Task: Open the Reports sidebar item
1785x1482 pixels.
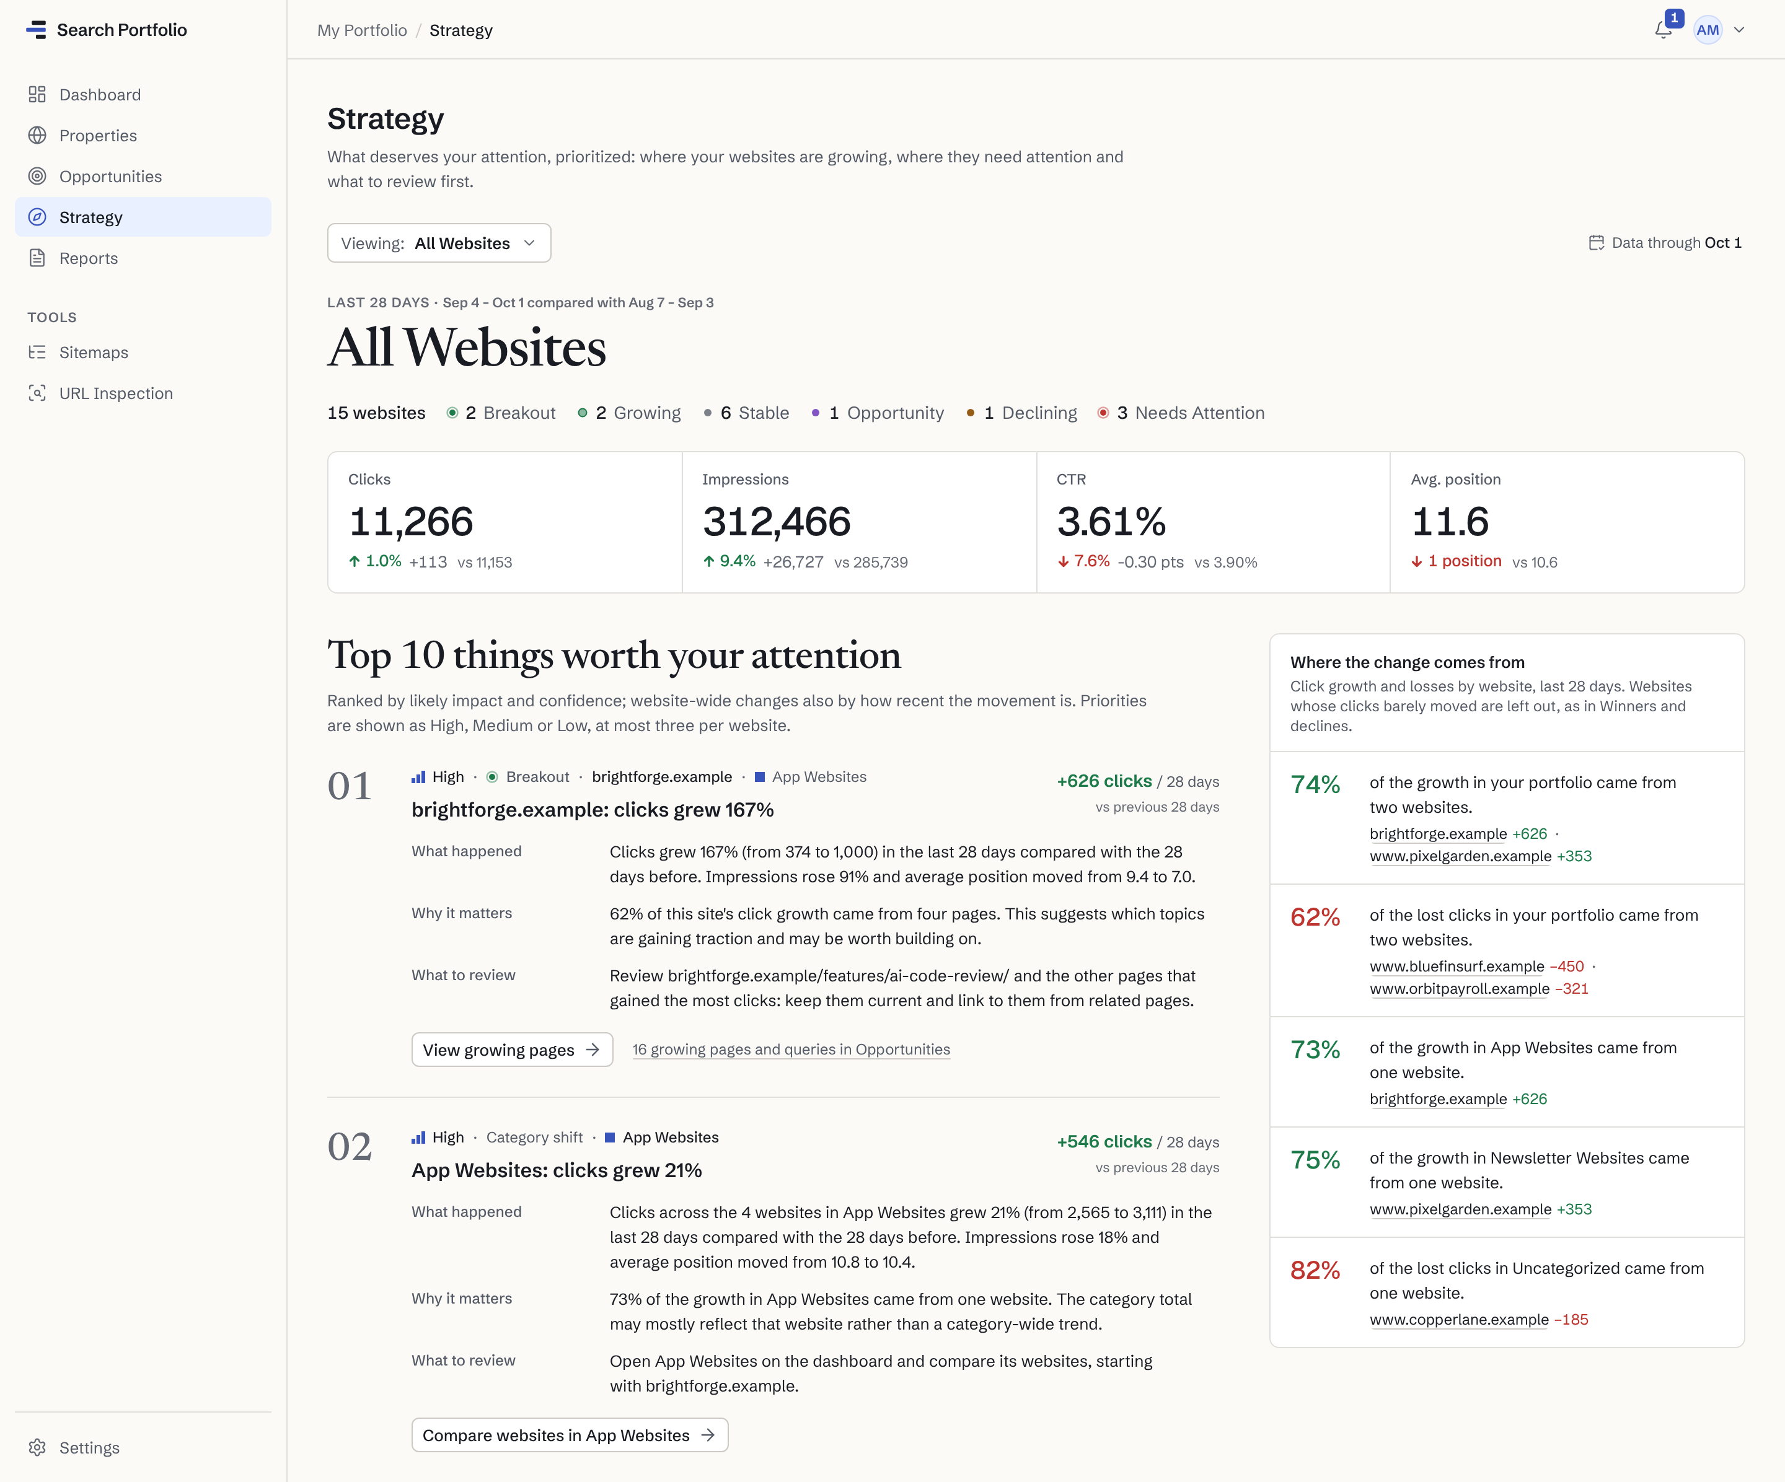Action: click(143, 258)
